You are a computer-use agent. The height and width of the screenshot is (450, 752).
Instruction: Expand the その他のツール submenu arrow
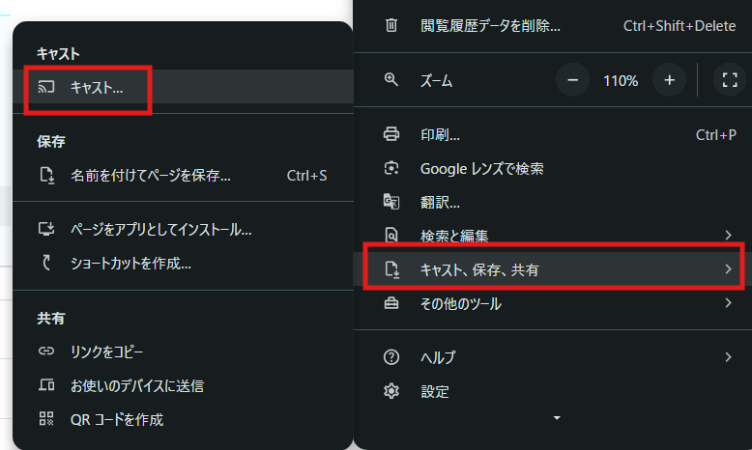coord(728,303)
